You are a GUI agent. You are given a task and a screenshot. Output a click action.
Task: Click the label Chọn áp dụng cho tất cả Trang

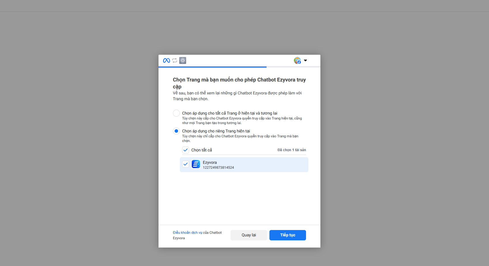click(x=230, y=113)
